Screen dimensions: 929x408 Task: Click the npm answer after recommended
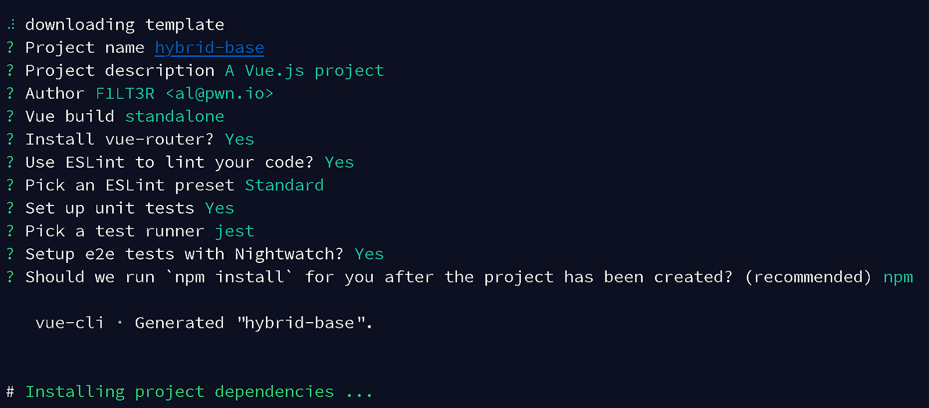point(898,278)
